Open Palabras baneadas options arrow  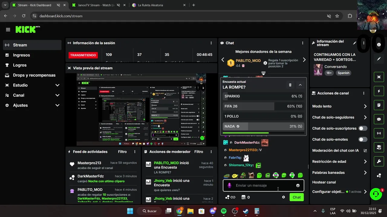(365, 173)
